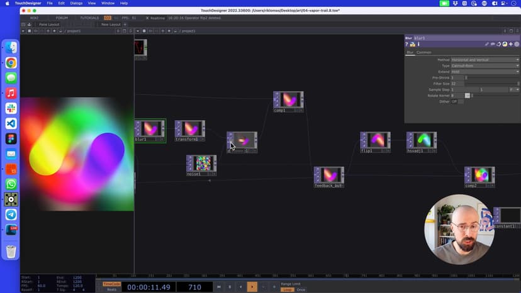Adjust the Filter Size slider
The image size is (521, 293).
pos(491,84)
